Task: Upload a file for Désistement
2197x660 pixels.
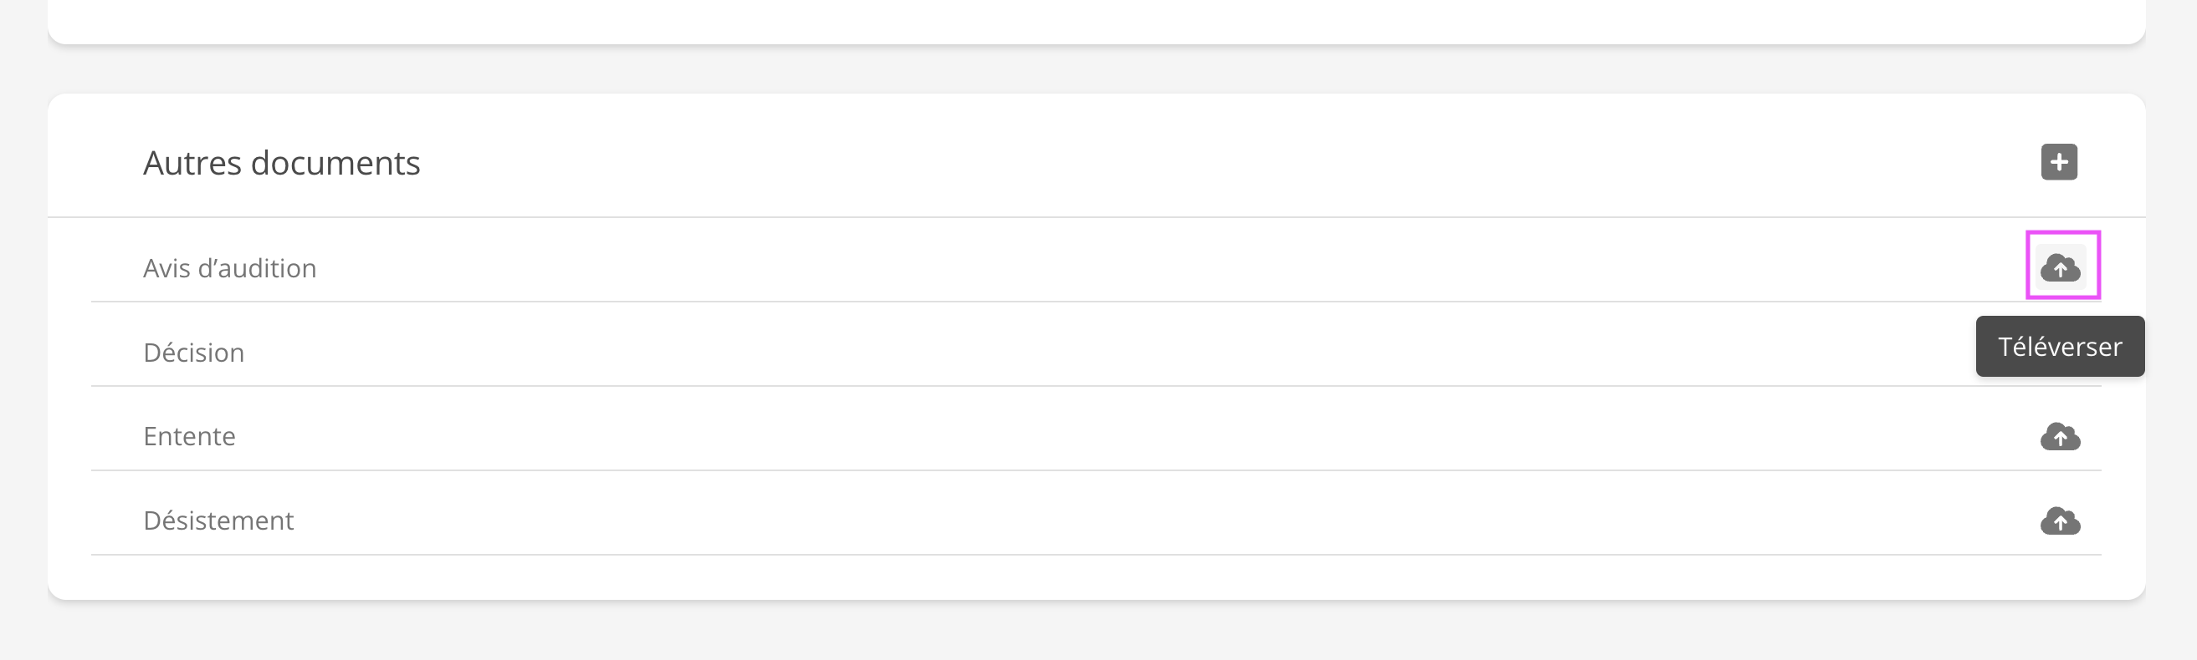Action: [x=2061, y=520]
